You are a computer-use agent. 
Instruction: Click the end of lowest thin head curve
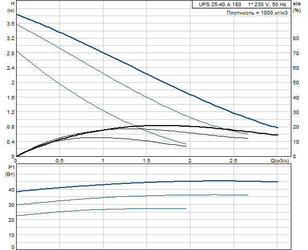(x=186, y=144)
